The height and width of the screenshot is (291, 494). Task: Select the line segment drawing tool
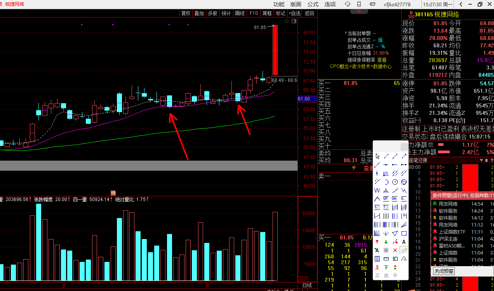coord(386,156)
